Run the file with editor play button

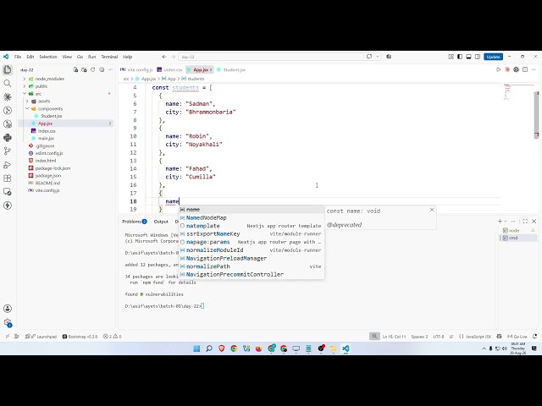coord(499,69)
